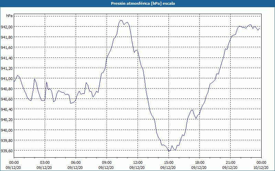Click the 21:00 time axis label
Screen dimensions: 275x171
coord(230,163)
